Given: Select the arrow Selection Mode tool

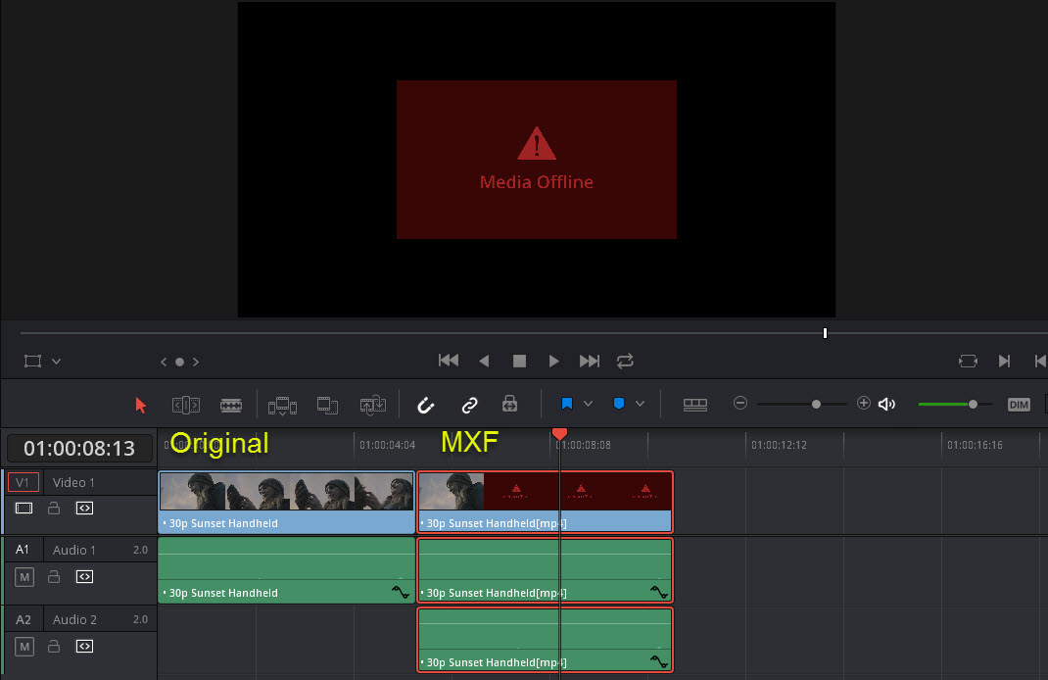Looking at the screenshot, I should coord(141,404).
